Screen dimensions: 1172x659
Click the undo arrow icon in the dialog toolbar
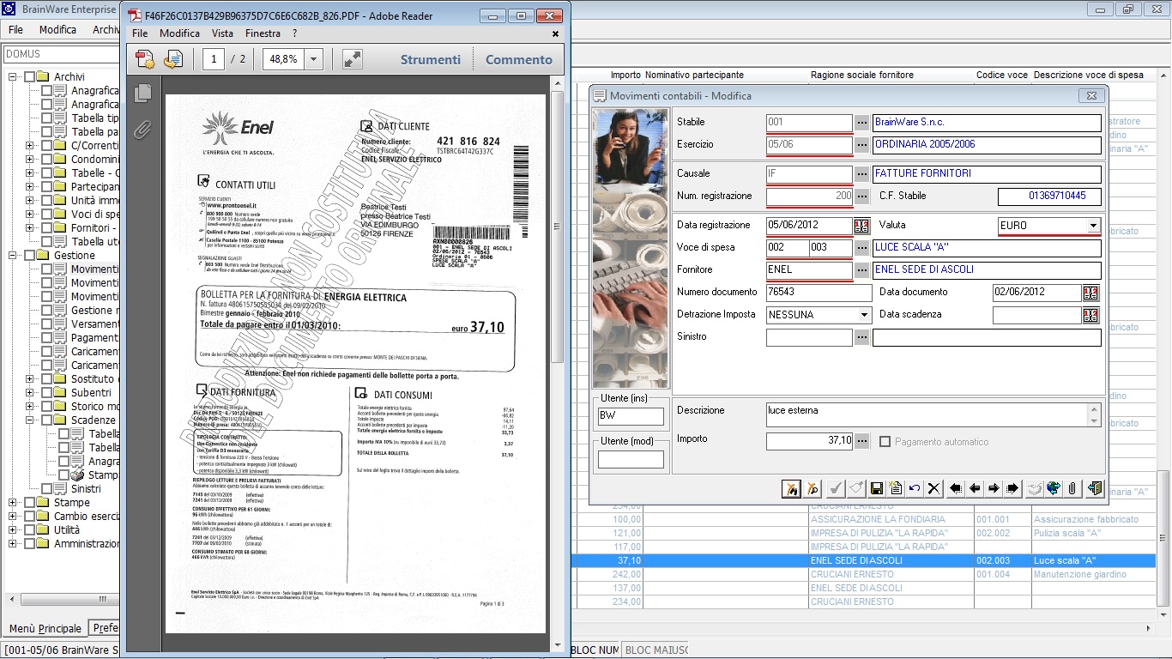915,488
